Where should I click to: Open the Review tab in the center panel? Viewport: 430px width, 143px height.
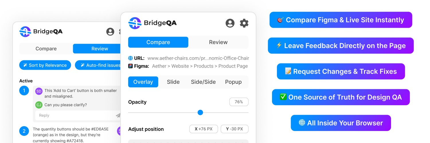(218, 42)
